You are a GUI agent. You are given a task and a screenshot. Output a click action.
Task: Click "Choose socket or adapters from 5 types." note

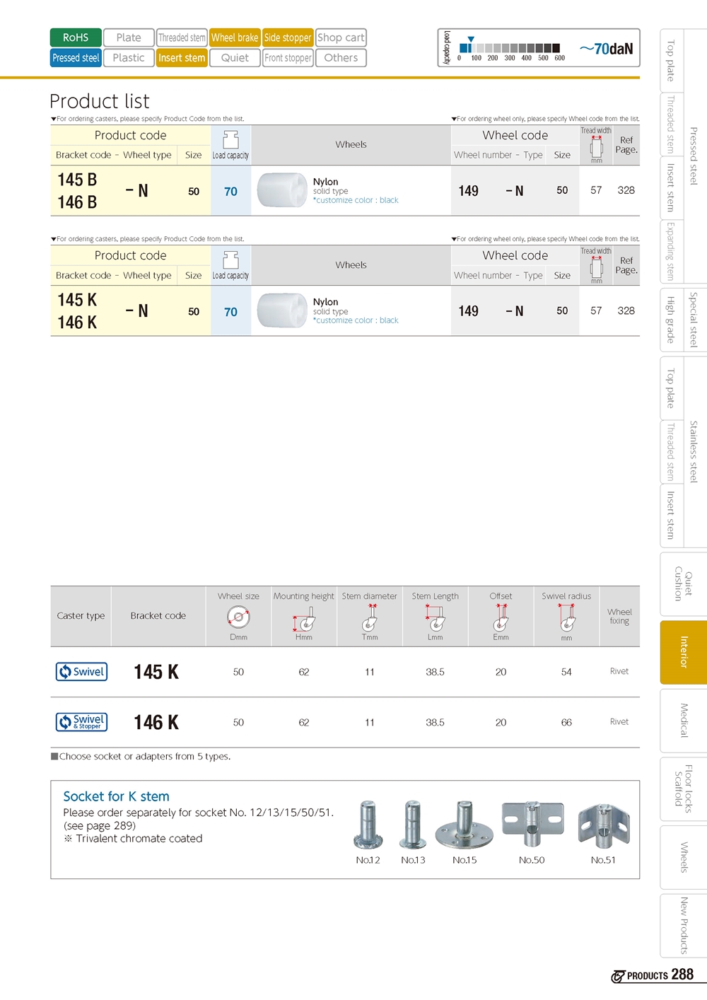click(141, 756)
